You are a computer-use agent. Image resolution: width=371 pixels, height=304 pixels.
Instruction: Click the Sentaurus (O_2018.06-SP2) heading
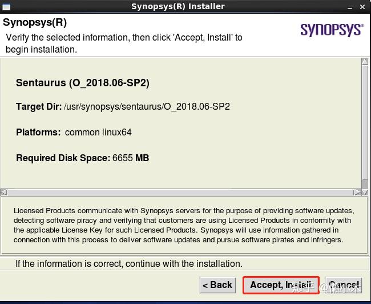coord(83,83)
